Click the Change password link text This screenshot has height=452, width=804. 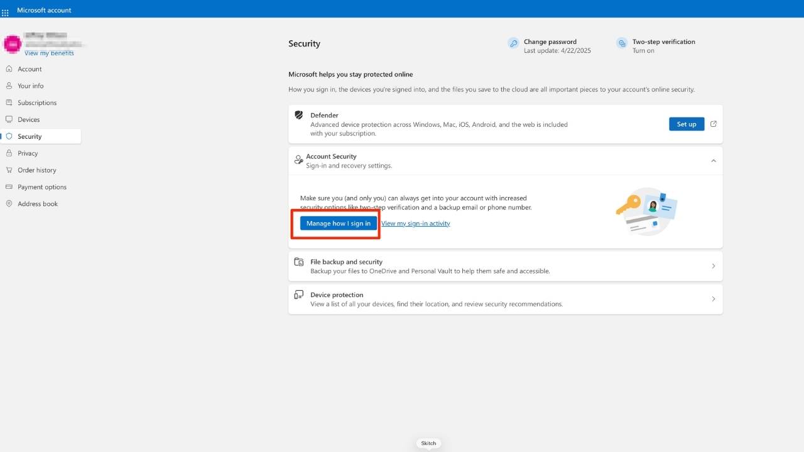pyautogui.click(x=550, y=42)
